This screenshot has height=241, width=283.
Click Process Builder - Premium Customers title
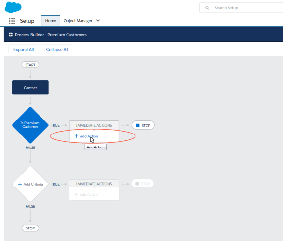click(x=51, y=35)
